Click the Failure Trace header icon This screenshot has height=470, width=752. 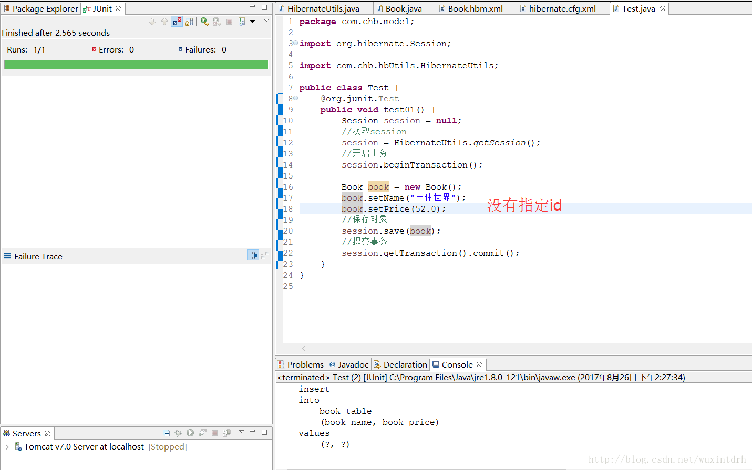[x=7, y=256]
